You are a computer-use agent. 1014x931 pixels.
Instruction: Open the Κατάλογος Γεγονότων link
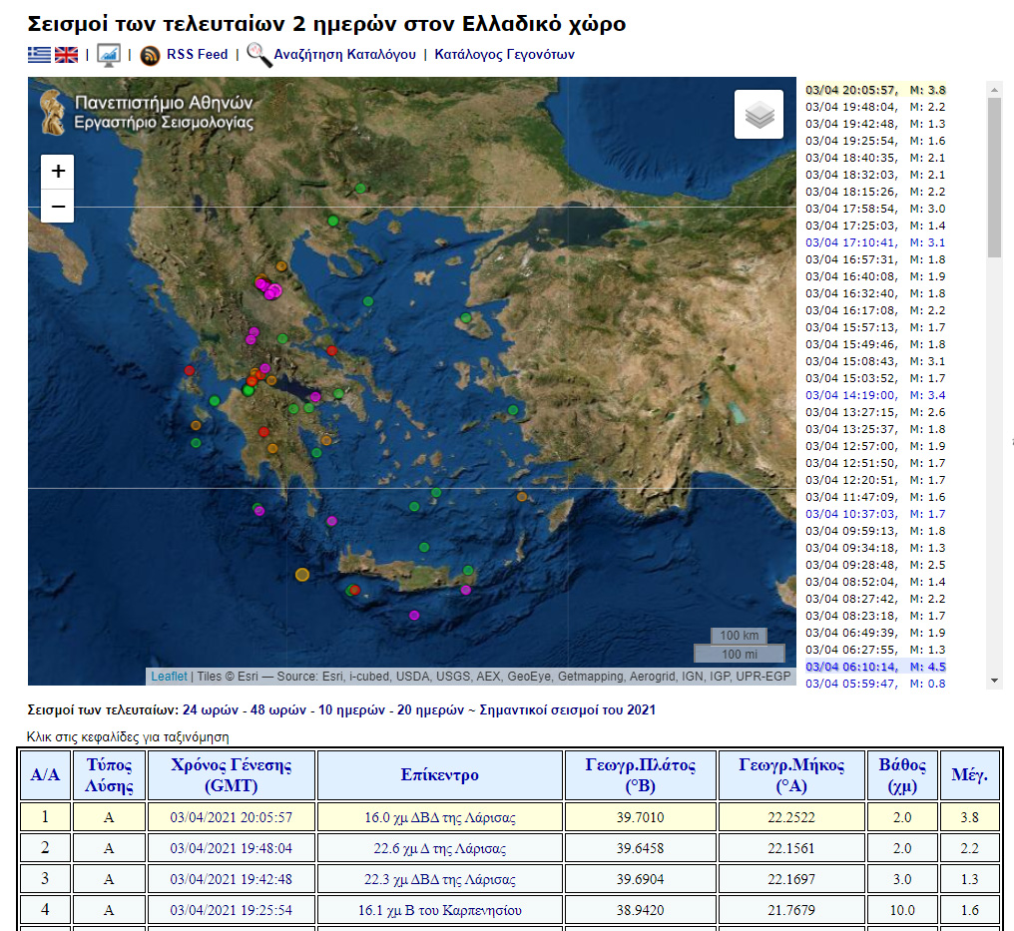pos(504,55)
